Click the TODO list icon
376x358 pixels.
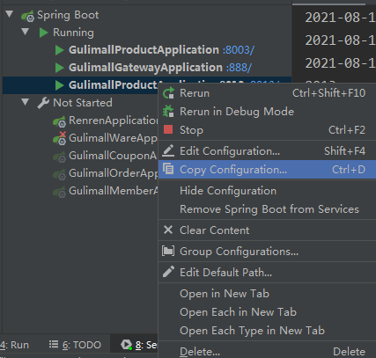click(x=54, y=344)
